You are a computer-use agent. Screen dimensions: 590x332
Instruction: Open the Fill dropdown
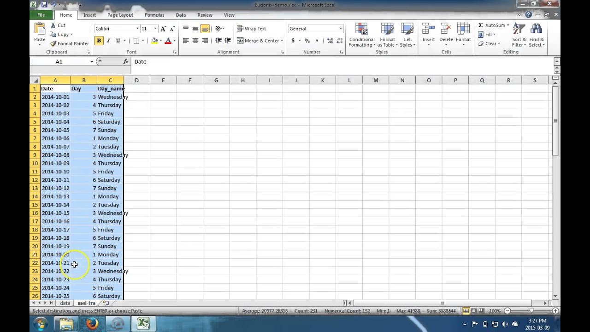[487, 35]
